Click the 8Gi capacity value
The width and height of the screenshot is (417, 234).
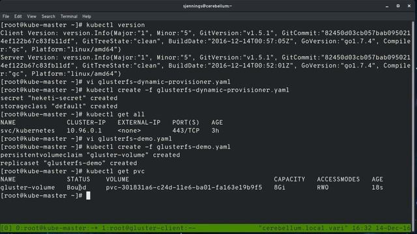(280, 188)
